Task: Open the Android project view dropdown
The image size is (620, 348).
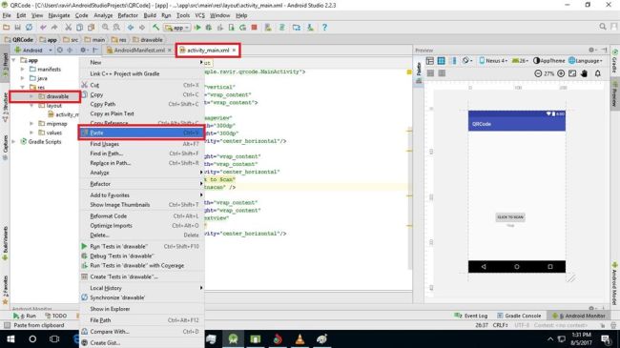Action: click(x=33, y=51)
